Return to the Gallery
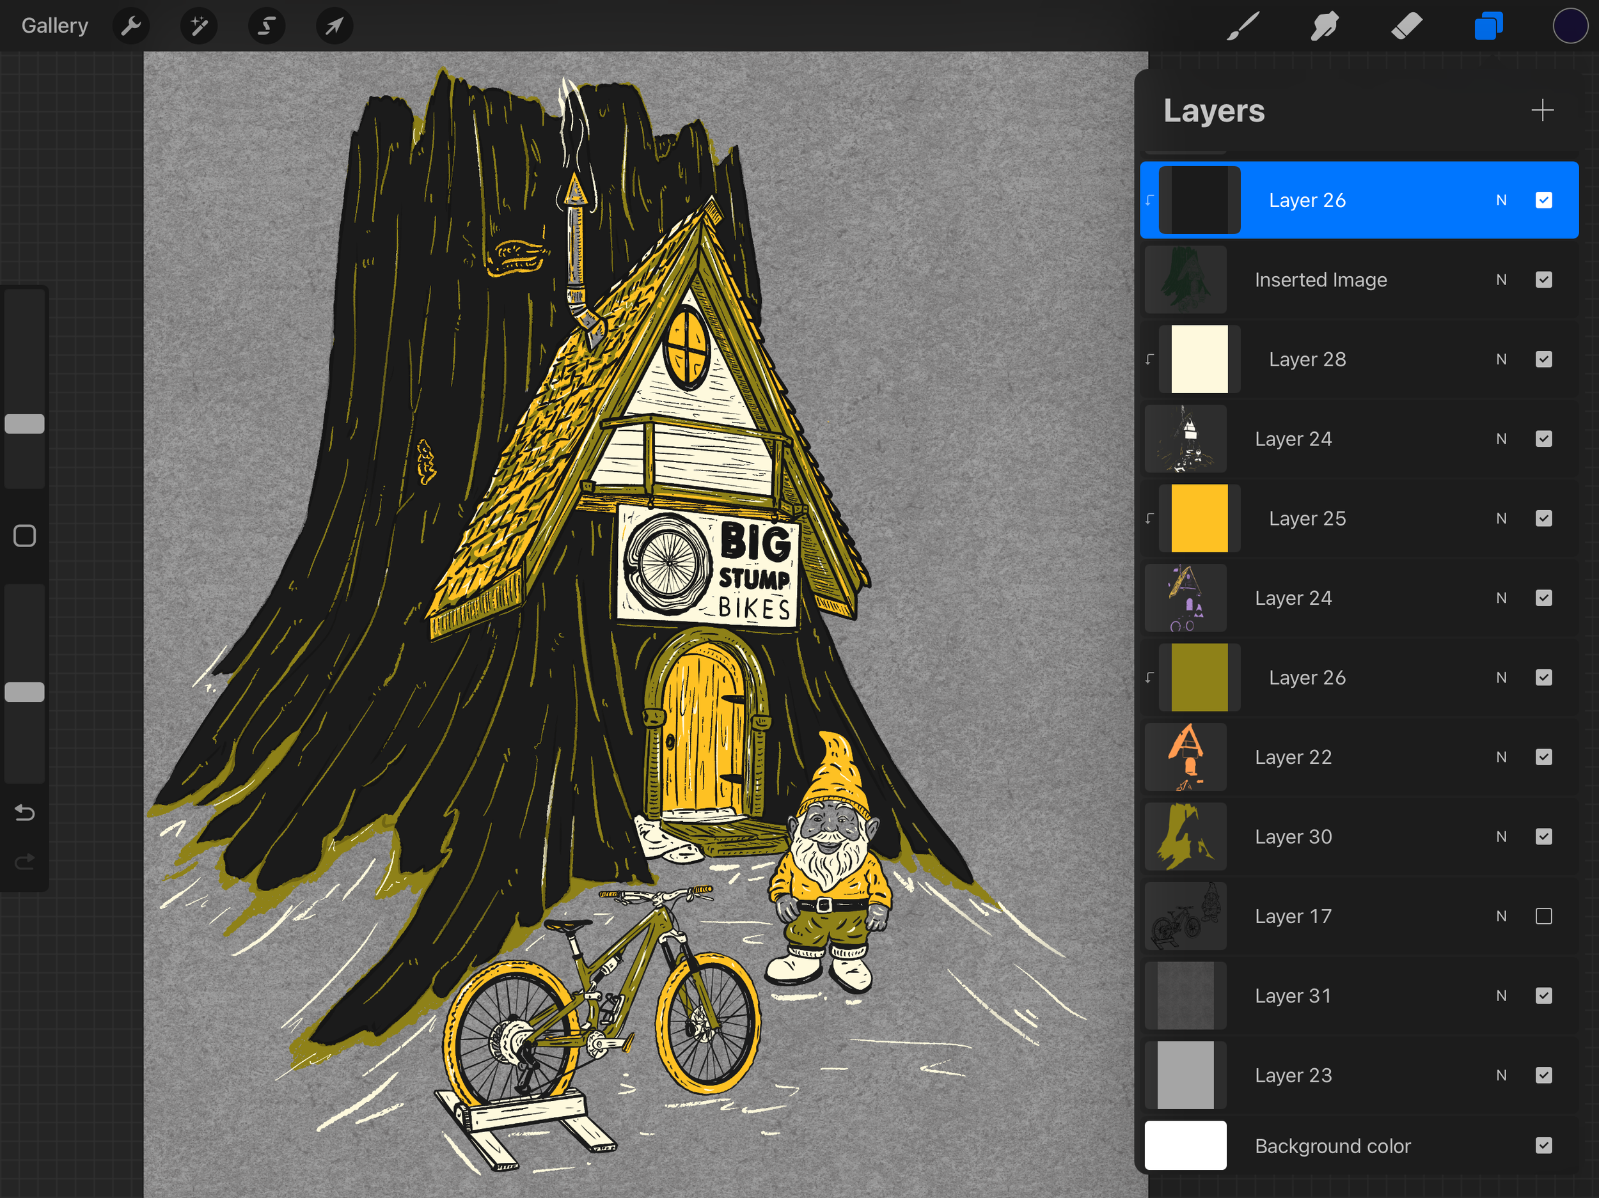This screenshot has width=1599, height=1198. pyautogui.click(x=54, y=26)
